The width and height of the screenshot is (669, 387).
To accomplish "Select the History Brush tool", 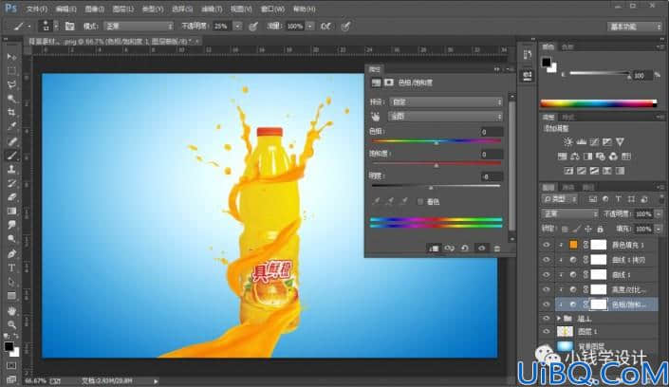I will (x=11, y=183).
